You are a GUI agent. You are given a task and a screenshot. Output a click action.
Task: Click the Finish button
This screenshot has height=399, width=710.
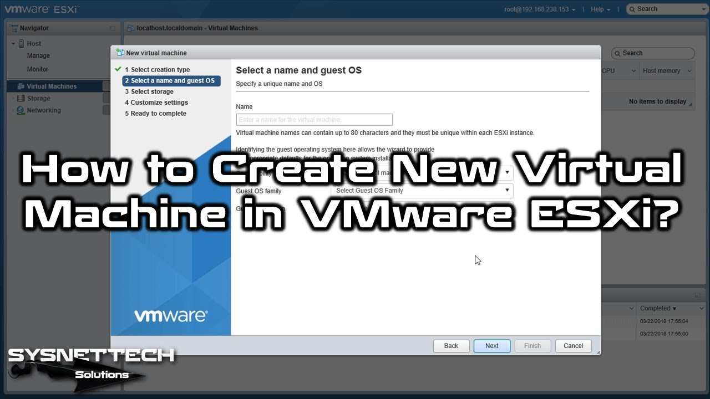532,346
